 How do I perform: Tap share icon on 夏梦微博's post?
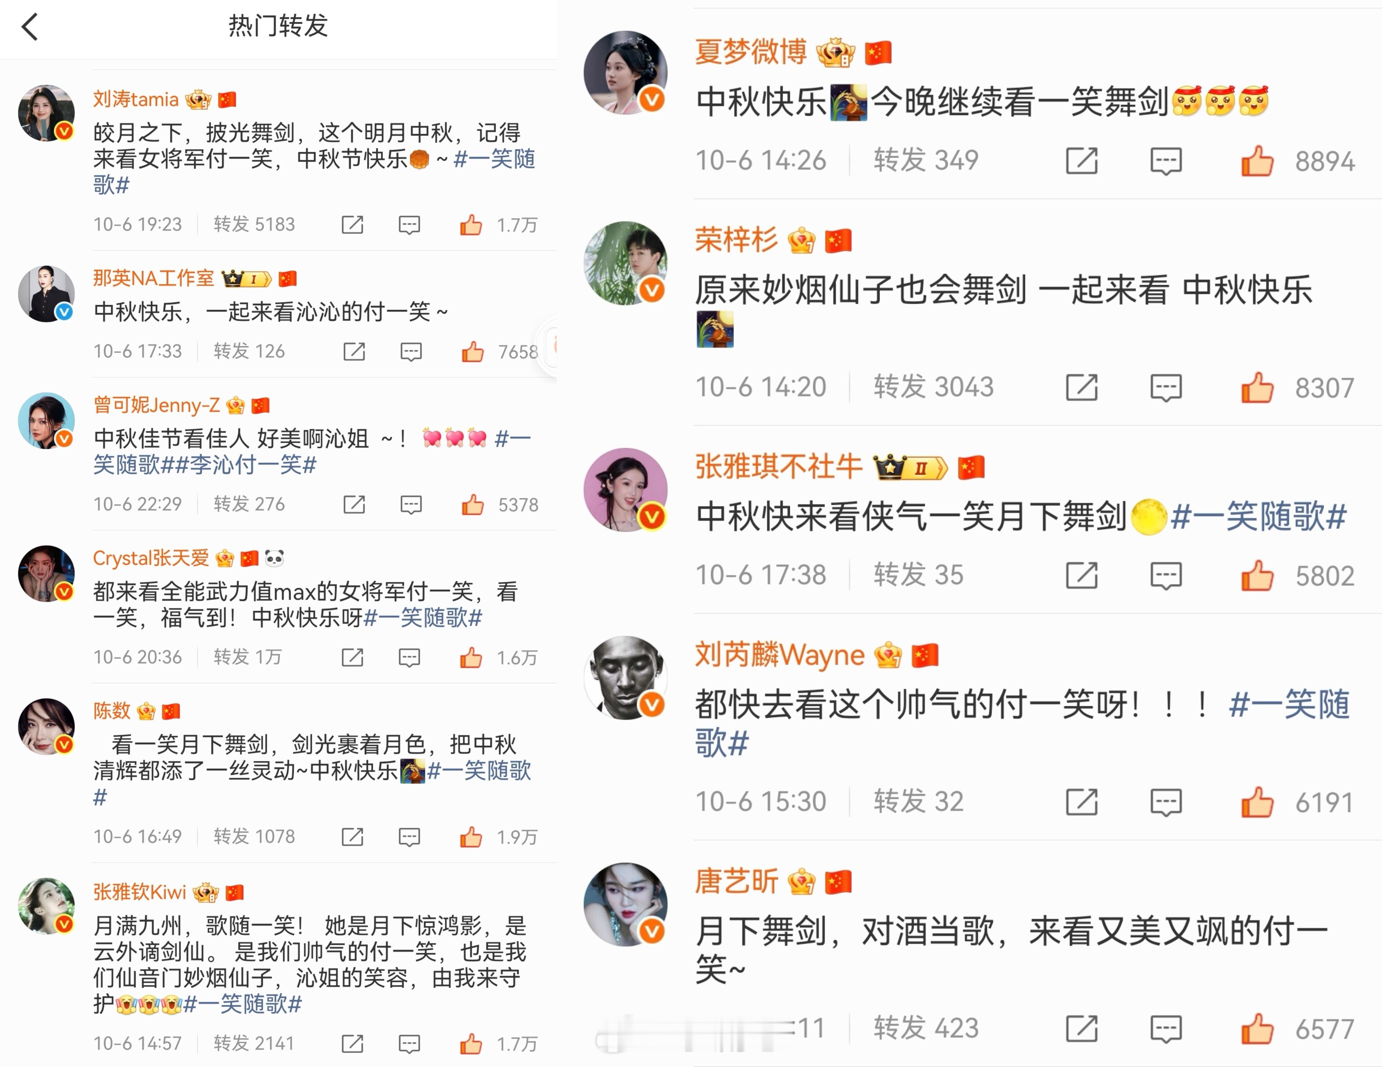pos(1081,161)
